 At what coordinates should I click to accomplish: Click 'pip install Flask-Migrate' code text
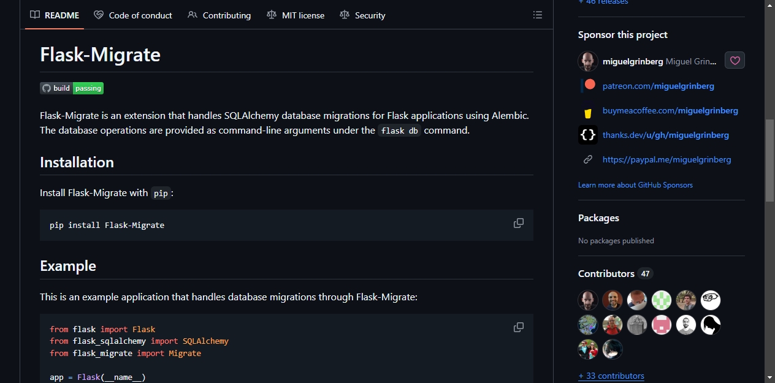[107, 225]
